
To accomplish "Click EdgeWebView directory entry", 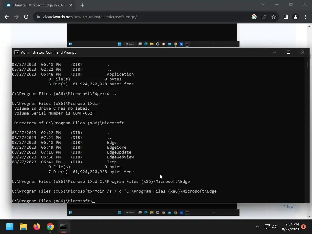I will pos(120,157).
